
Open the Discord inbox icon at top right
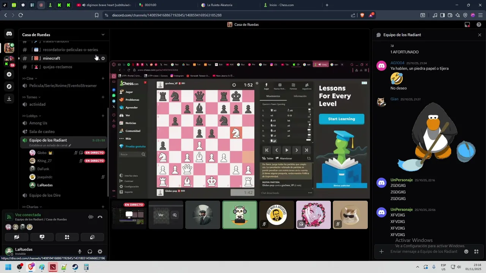click(467, 25)
